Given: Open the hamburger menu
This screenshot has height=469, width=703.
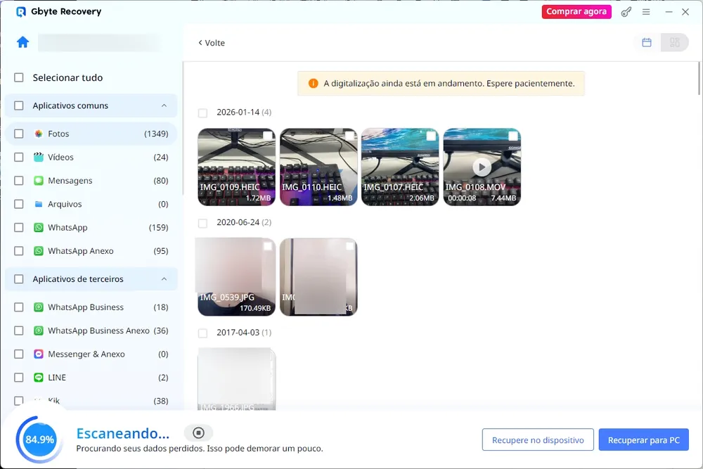Looking at the screenshot, I should click(646, 12).
